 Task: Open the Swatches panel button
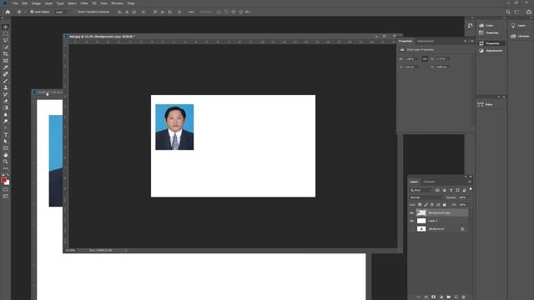(489, 32)
